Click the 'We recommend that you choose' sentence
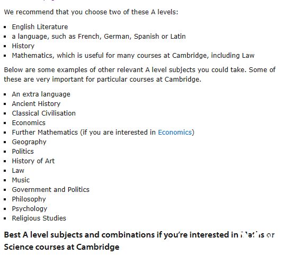This screenshot has height=255, width=301. pos(91,12)
